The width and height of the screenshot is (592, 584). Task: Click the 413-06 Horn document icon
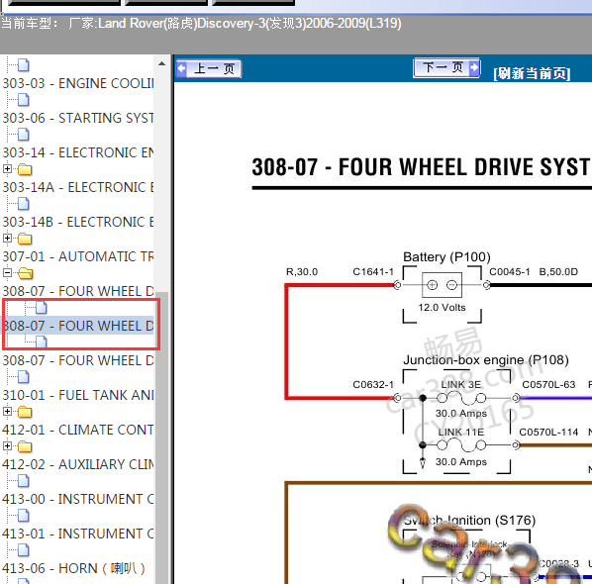point(24,550)
